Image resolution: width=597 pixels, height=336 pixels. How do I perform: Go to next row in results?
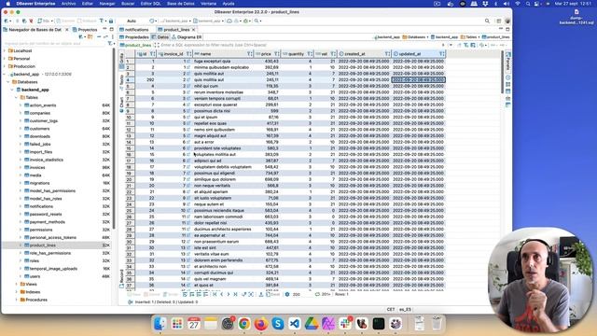pos(229,295)
